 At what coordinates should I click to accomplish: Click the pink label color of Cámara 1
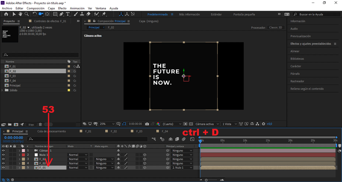[x=24, y=151]
